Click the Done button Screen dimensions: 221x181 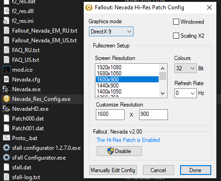(195, 170)
